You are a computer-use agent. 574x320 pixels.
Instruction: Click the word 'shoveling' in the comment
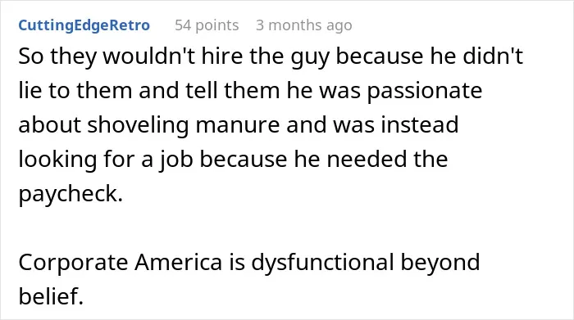click(138, 125)
